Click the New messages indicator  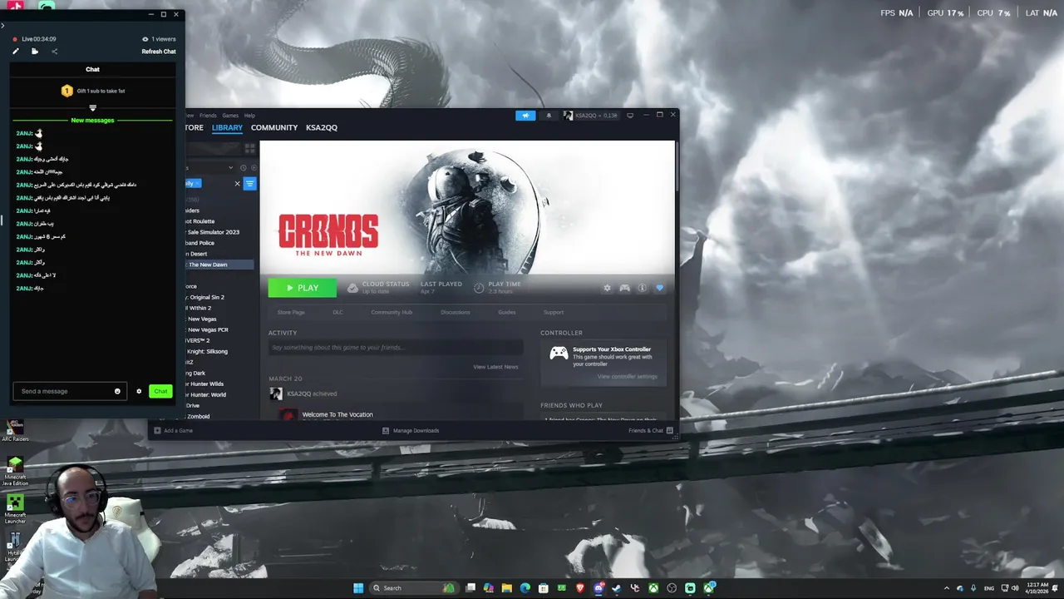[x=92, y=121]
